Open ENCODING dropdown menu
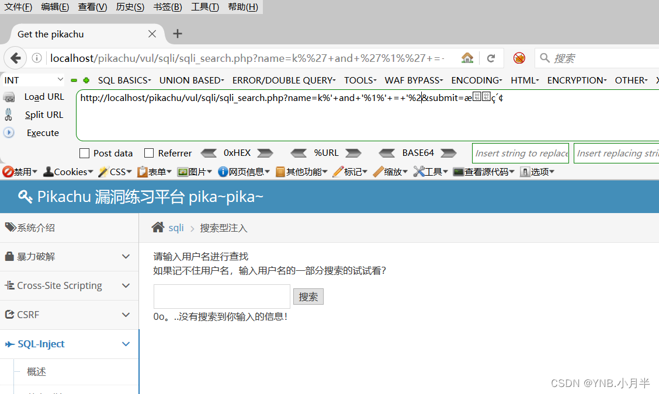The width and height of the screenshot is (659, 394). click(477, 80)
